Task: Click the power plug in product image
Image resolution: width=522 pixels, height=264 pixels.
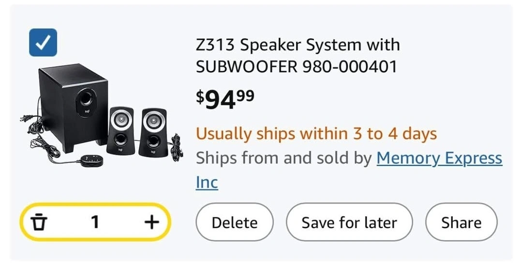Action: [x=24, y=118]
